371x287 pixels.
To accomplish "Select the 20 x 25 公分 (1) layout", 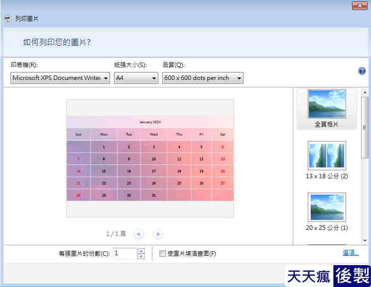I will pyautogui.click(x=327, y=212).
